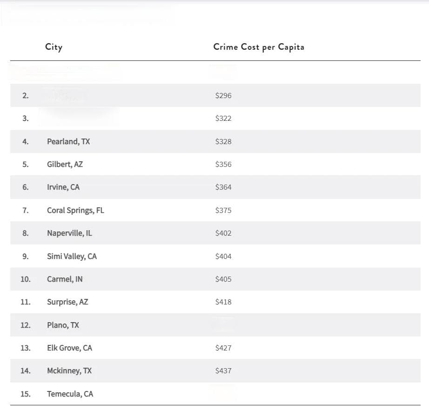
Task: Select the Naperville, IL city name
Action: [69, 233]
